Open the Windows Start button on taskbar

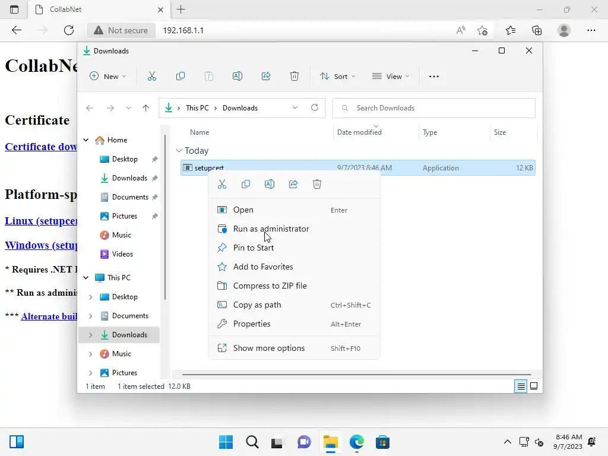pos(226,442)
